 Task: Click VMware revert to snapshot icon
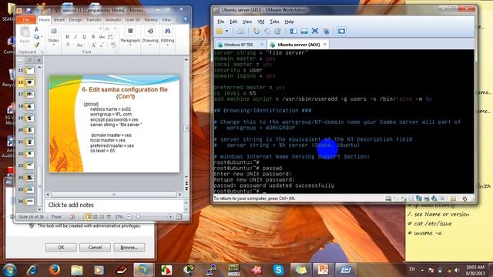click(x=267, y=31)
